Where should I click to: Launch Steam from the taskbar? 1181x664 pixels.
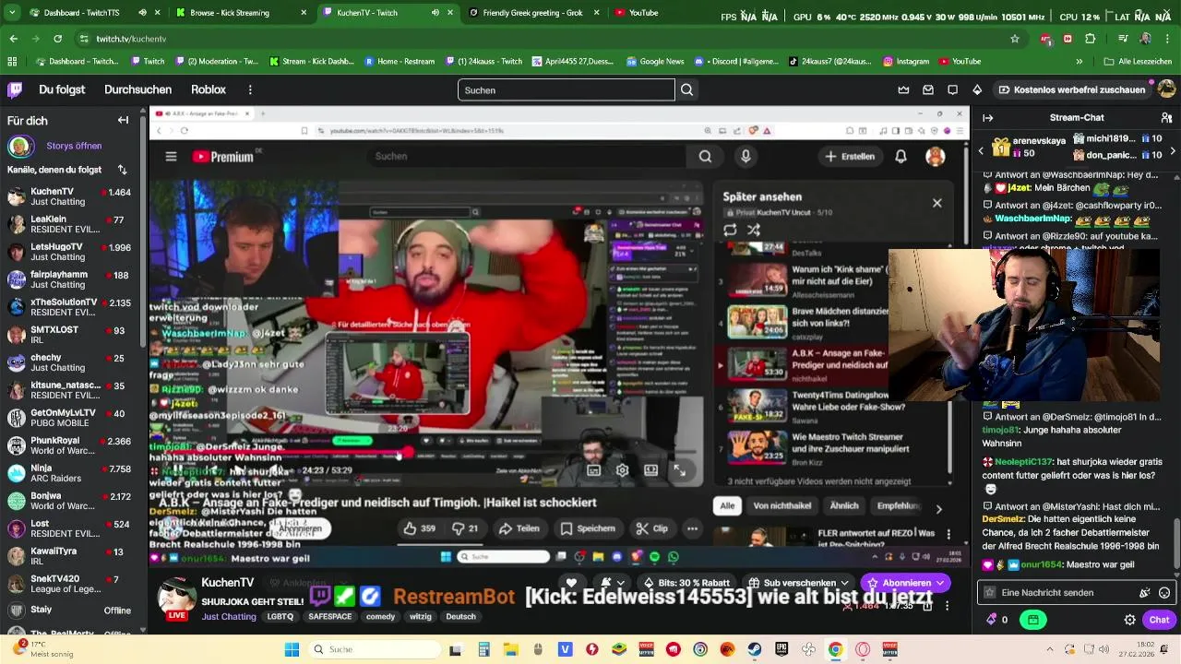tap(755, 649)
